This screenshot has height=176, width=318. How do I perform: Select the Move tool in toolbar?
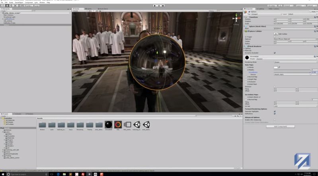(x=7, y=6)
